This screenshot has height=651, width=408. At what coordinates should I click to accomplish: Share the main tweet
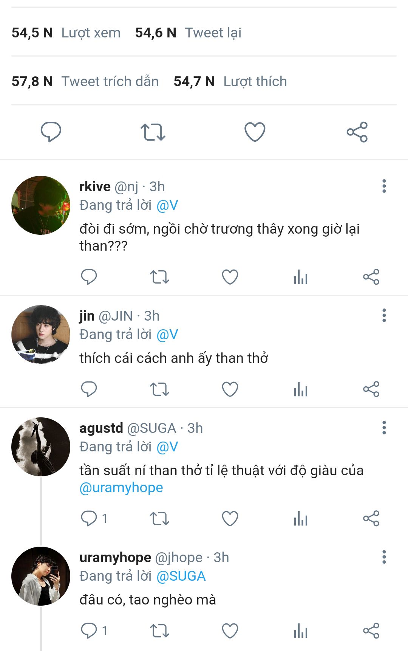[357, 132]
